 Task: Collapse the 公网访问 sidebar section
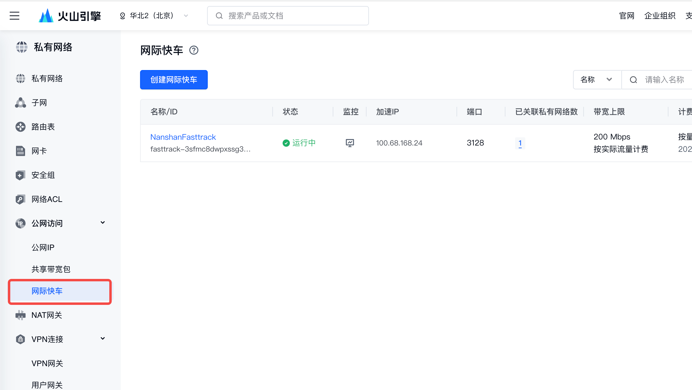click(x=103, y=223)
